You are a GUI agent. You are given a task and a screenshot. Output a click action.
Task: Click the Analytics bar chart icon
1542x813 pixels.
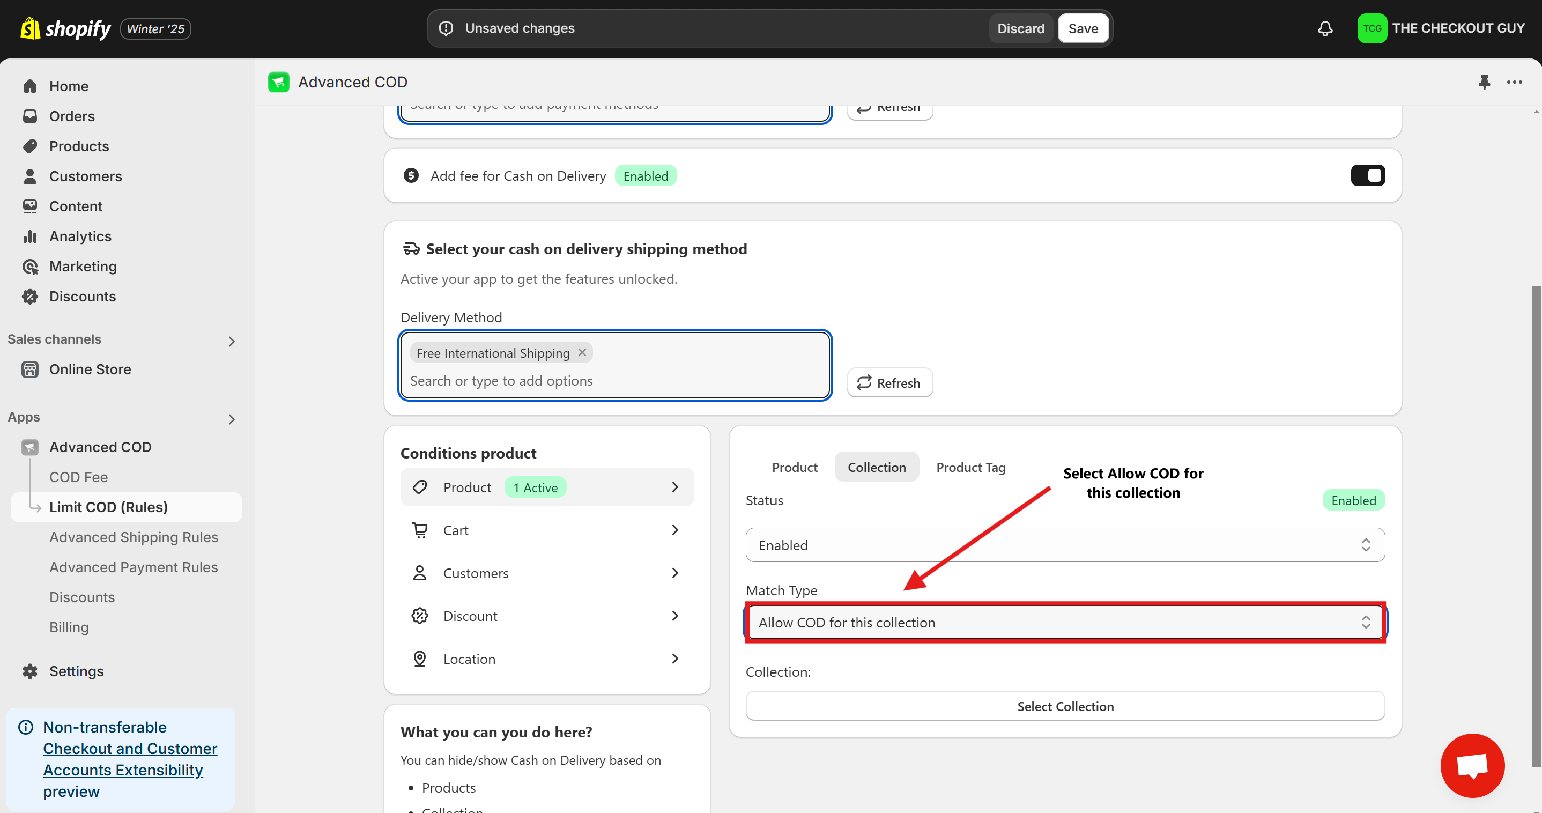[x=30, y=236]
